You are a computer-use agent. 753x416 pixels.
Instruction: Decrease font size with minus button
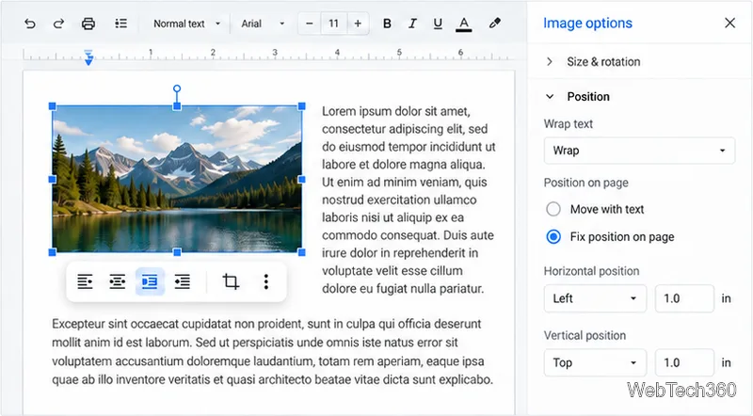(x=310, y=24)
